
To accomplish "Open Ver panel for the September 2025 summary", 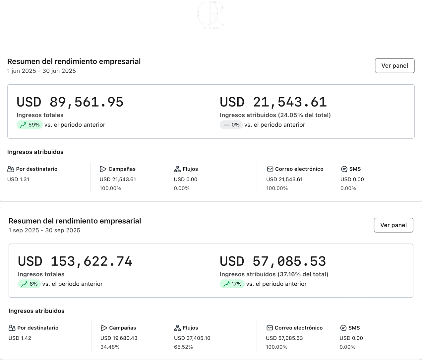I will (393, 225).
